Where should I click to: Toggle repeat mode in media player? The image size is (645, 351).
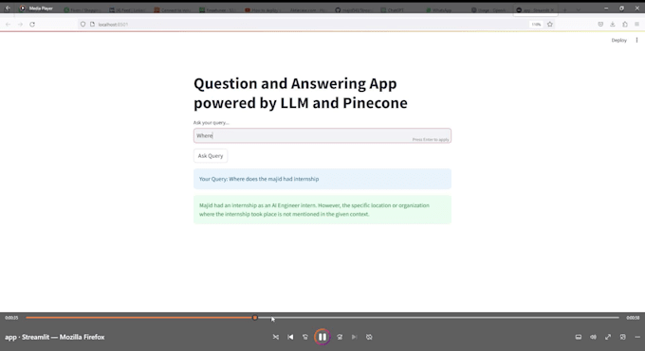click(x=369, y=337)
